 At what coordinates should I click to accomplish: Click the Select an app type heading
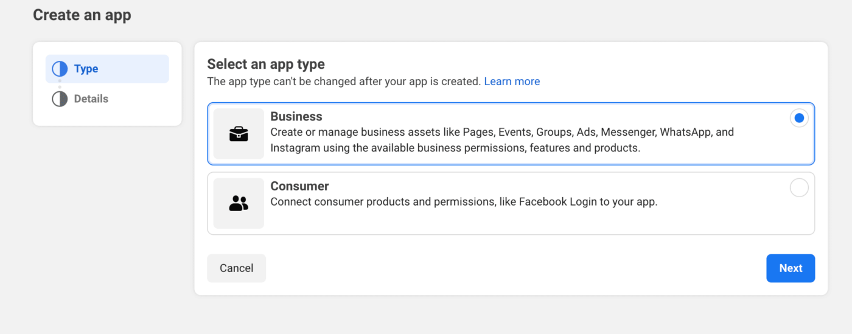266,64
